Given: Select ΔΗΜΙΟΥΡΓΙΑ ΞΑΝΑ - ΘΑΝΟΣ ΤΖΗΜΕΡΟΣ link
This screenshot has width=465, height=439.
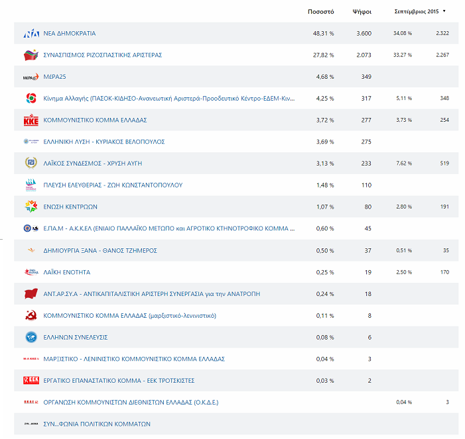Looking at the screenshot, I should click(x=100, y=251).
